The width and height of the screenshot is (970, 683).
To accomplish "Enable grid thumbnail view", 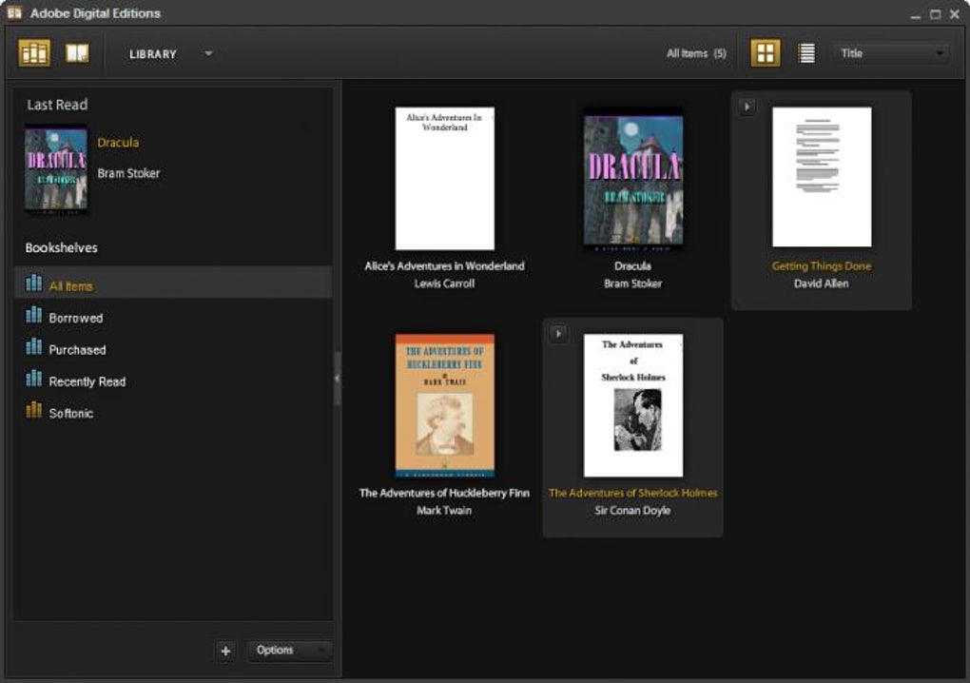I will (766, 52).
